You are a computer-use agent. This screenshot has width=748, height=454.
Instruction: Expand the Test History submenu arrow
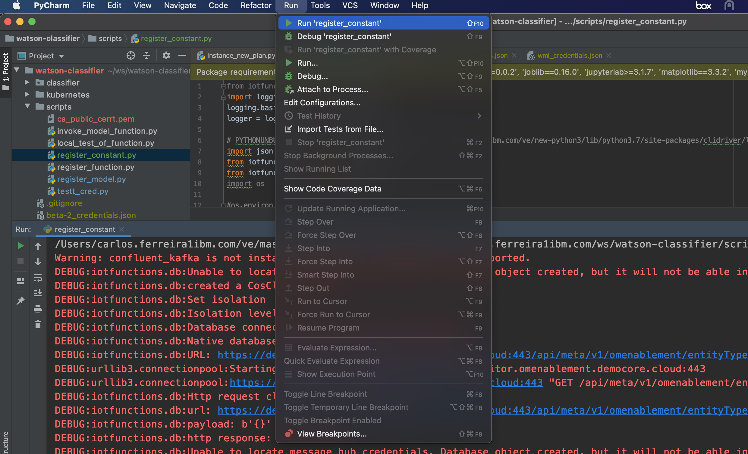479,116
